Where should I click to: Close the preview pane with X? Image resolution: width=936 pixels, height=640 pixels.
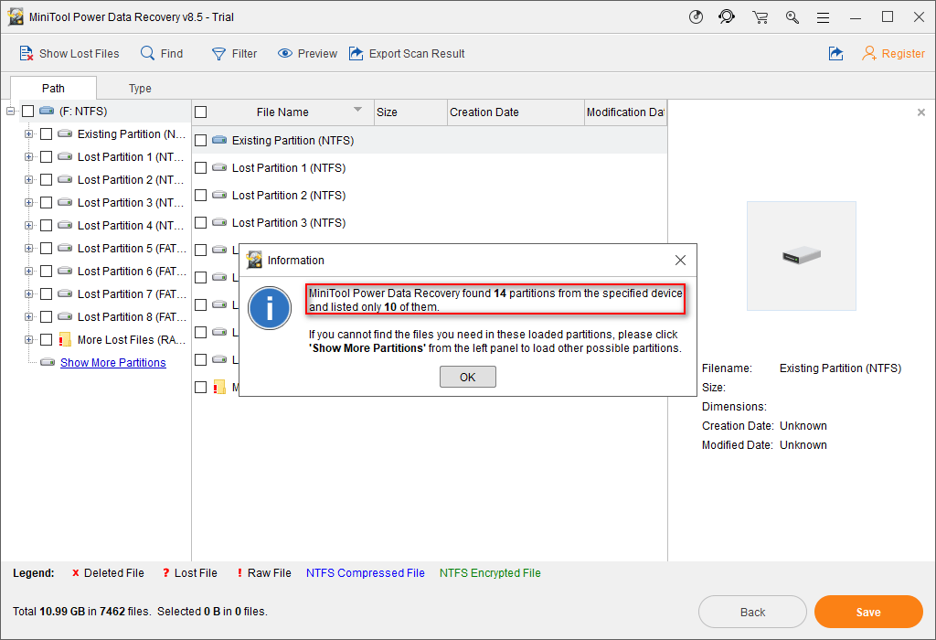921,112
